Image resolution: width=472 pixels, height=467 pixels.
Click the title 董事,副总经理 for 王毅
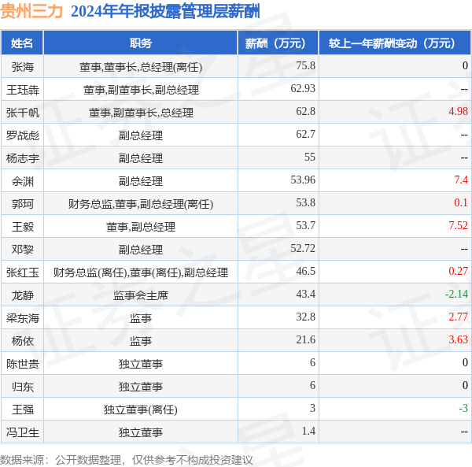click(x=141, y=227)
